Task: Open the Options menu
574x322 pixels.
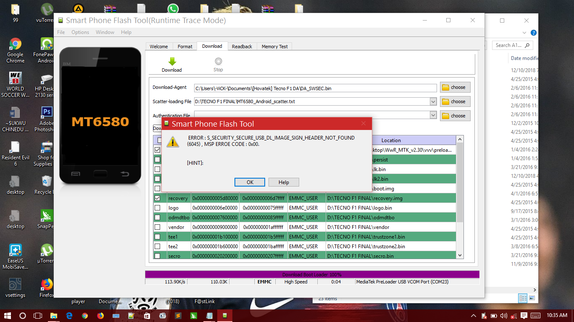Action: 80,32
